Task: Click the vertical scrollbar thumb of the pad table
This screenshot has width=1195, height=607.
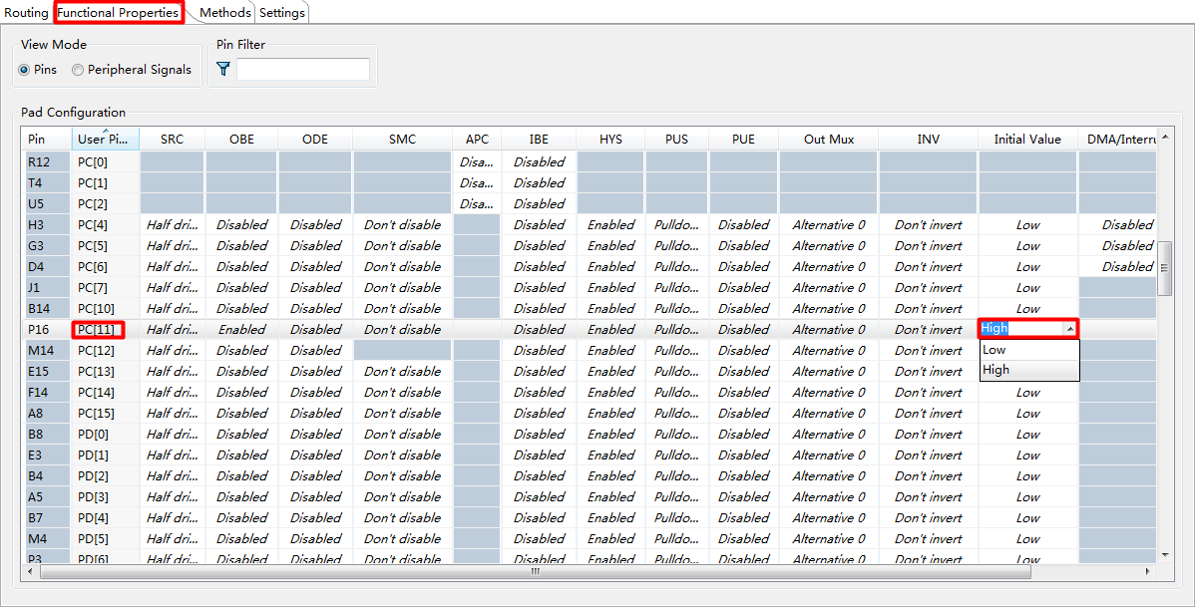Action: click(1164, 268)
